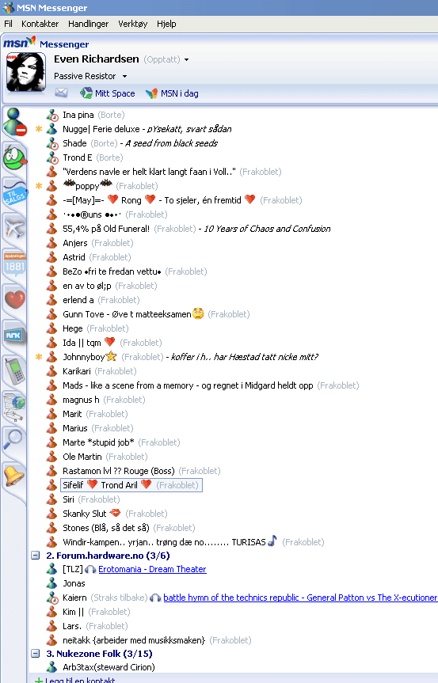Open the Til Salgs sidebar tab
Image resolution: width=438 pixels, height=683 pixels.
click(14, 194)
